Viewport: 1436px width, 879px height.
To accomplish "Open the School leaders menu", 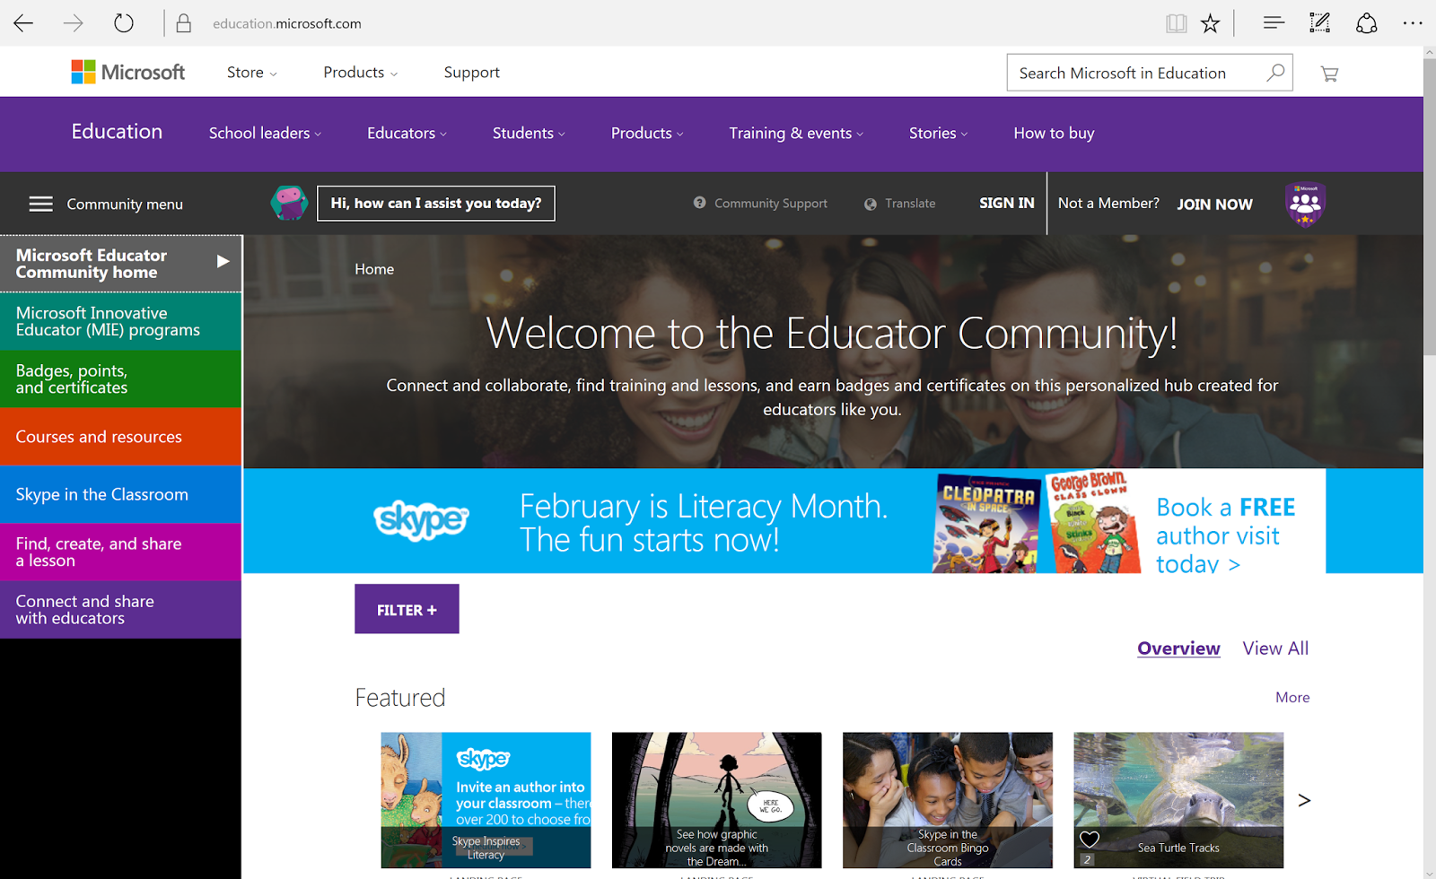I will click(265, 133).
